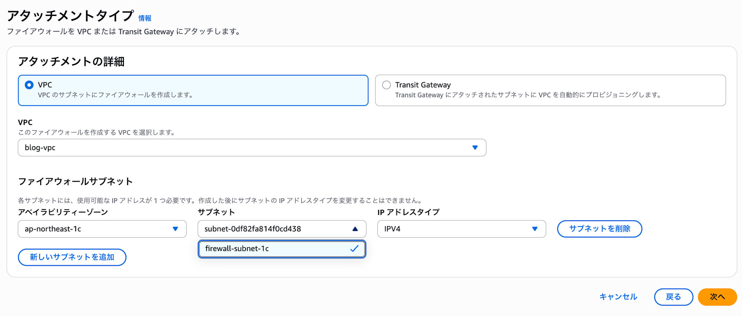Screen dimensions: 742x316
Task: Open the ap-northeast-1c availability zone dropdown
Action: click(96, 229)
